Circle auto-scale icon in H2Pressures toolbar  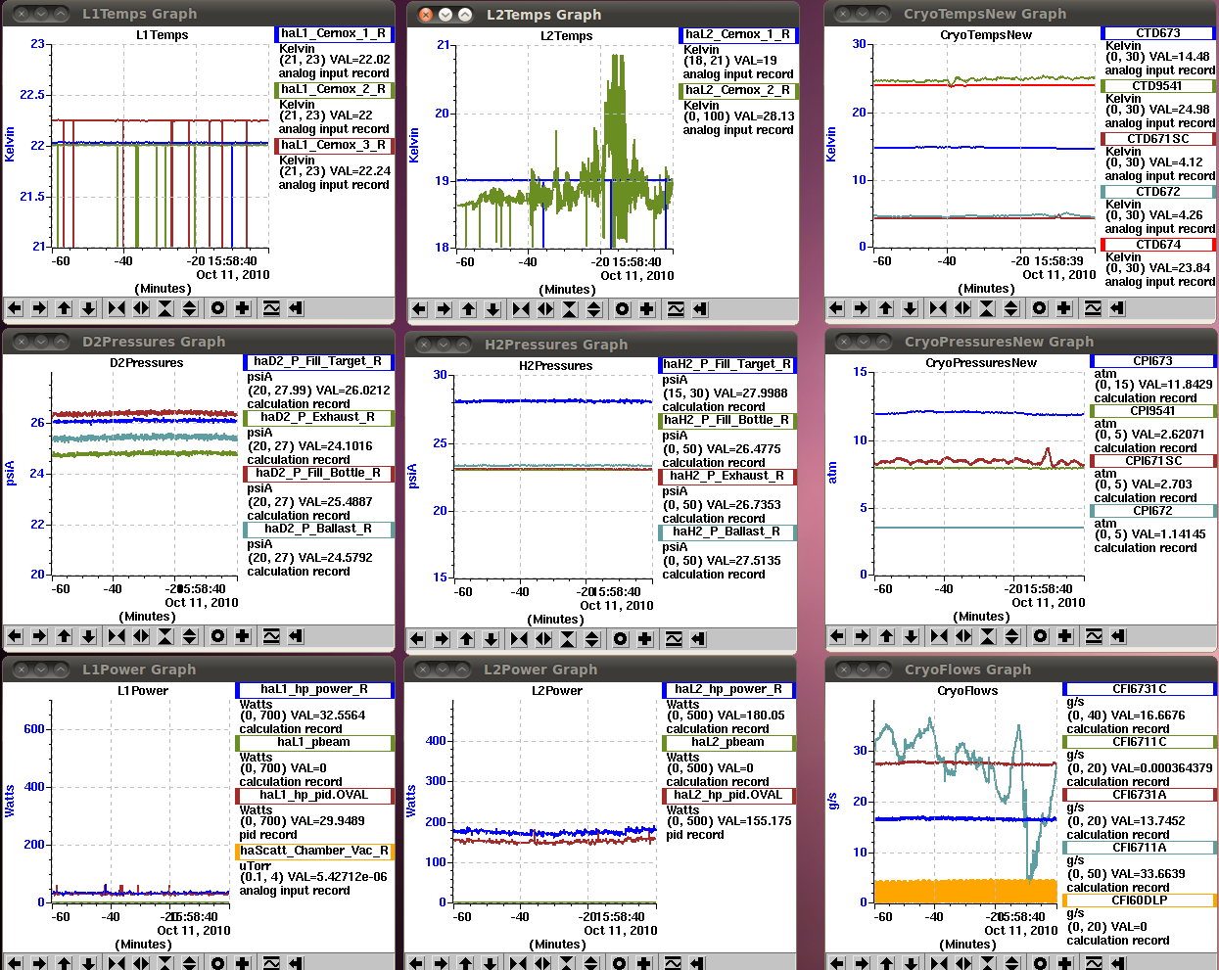[x=620, y=639]
